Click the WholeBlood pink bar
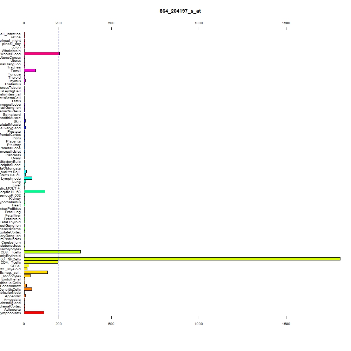 pos(42,54)
